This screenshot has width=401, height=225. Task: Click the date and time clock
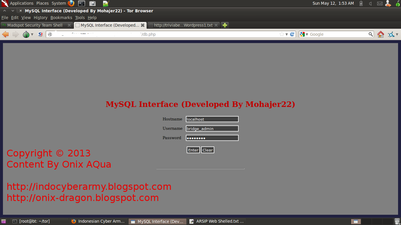point(333,3)
